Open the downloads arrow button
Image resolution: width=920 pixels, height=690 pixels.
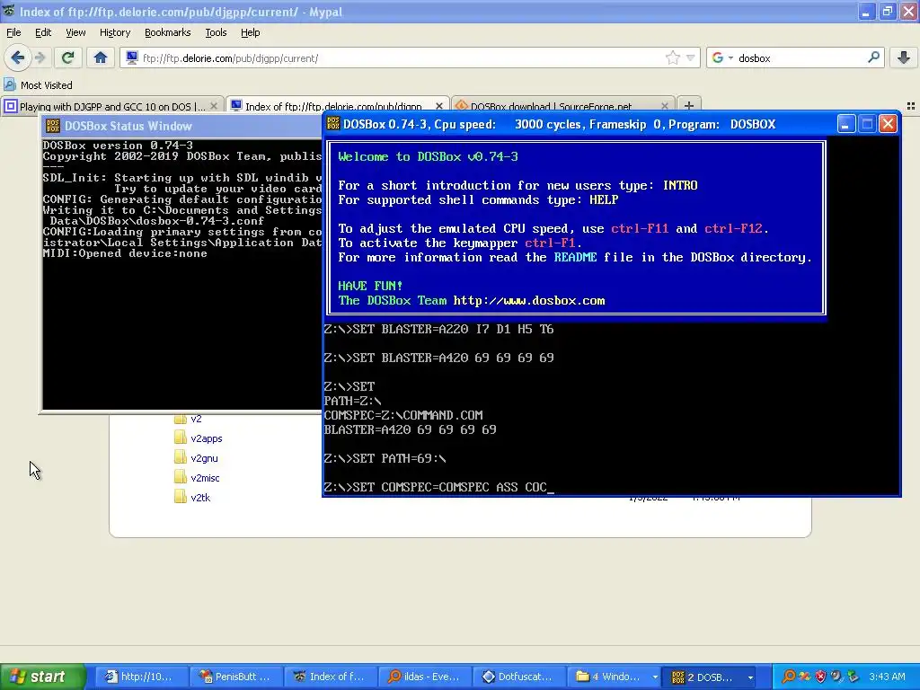[904, 57]
